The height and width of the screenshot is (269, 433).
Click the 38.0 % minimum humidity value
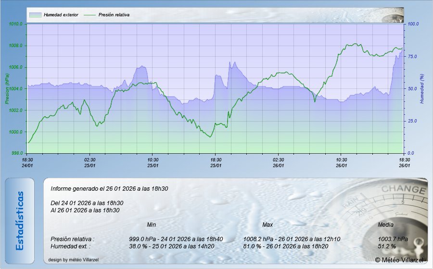(x=140, y=246)
